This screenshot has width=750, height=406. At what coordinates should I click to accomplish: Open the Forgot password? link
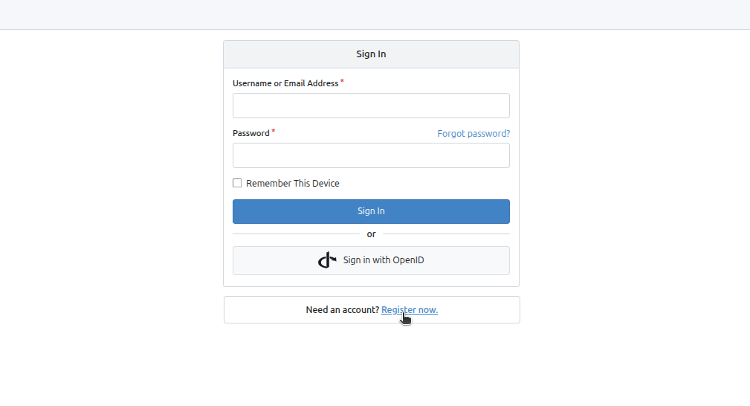[x=473, y=134]
